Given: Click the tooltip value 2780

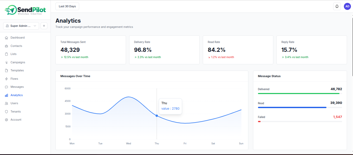Looking at the screenshot, I should point(170,109).
